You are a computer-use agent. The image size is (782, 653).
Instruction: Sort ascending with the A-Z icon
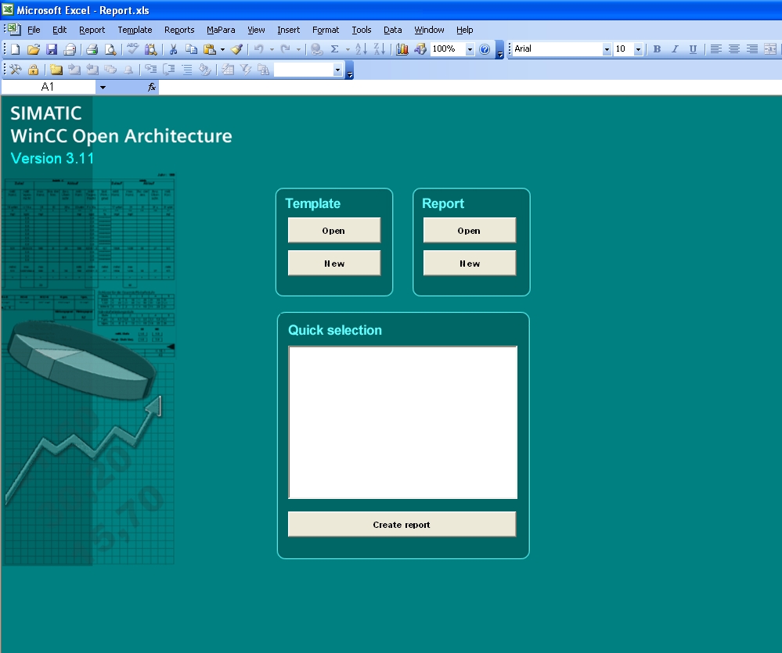click(x=361, y=48)
